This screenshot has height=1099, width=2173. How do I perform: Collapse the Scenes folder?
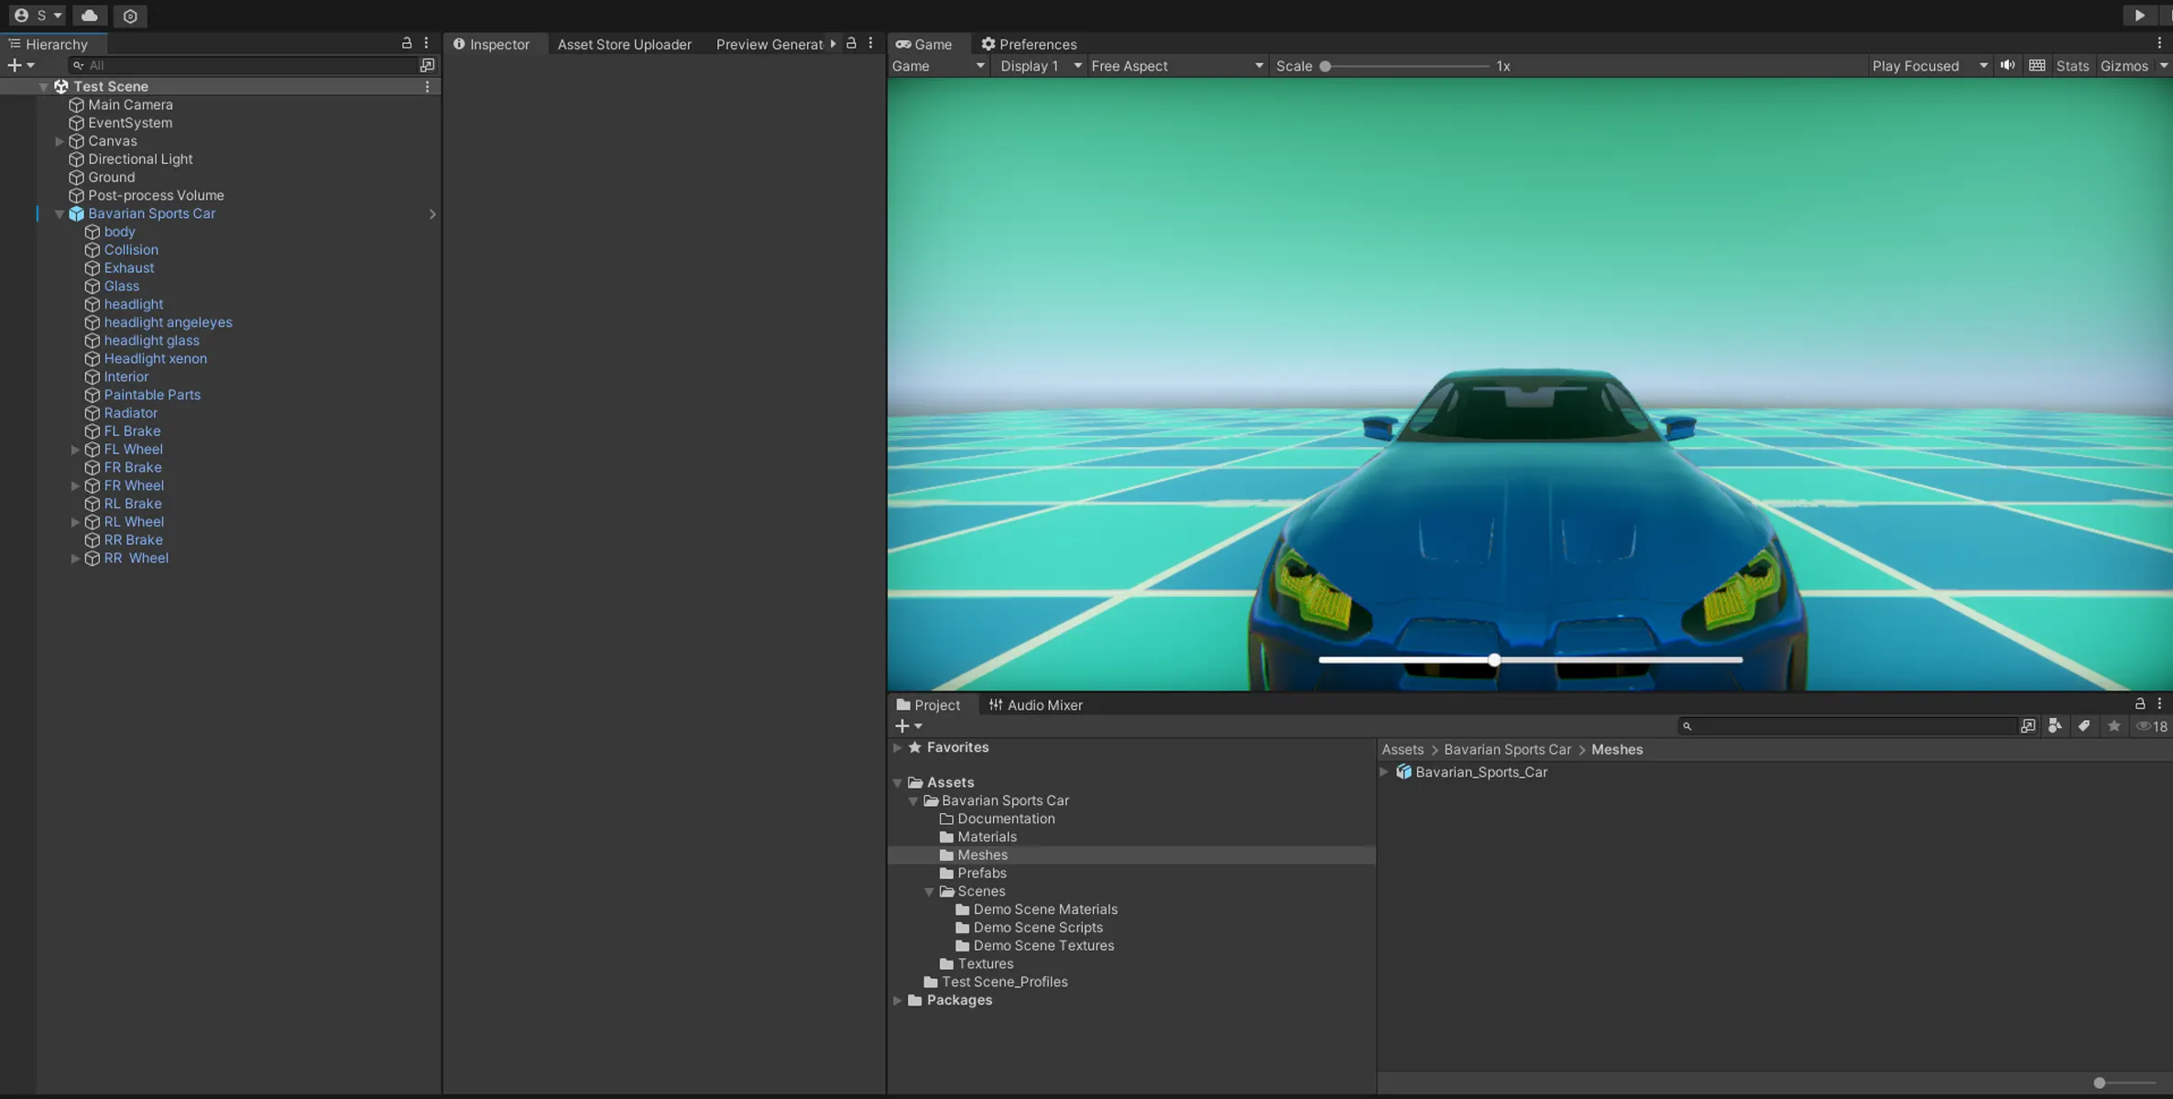point(929,891)
